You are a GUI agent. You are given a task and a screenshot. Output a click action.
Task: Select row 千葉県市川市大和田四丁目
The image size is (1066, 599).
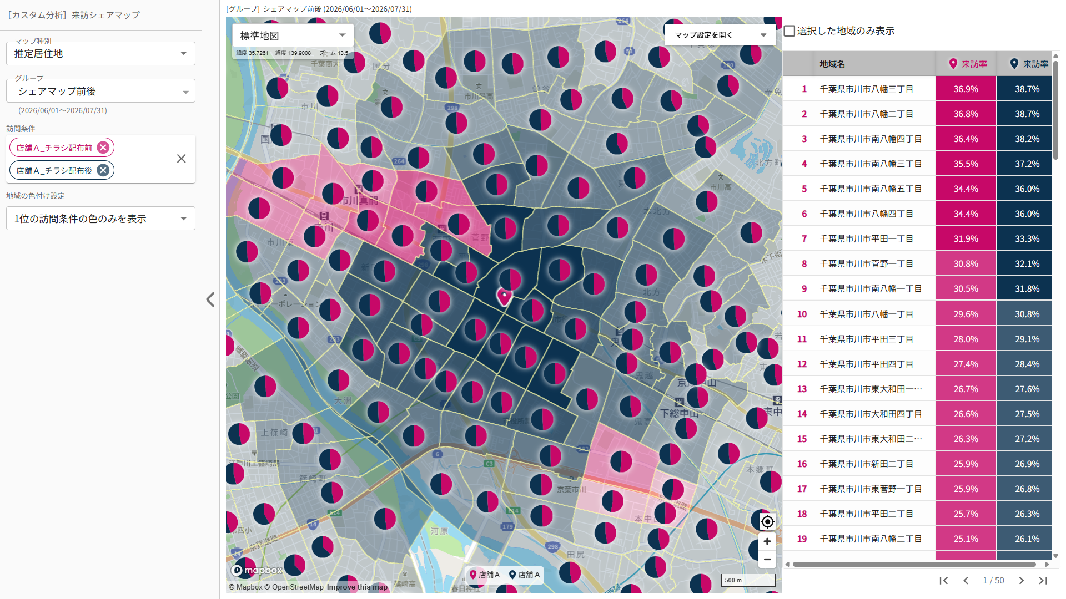pyautogui.click(x=917, y=414)
